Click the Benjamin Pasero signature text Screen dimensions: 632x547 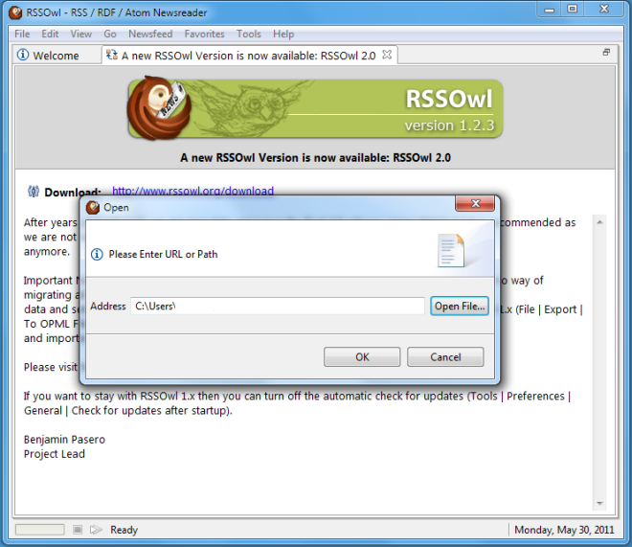(64, 440)
